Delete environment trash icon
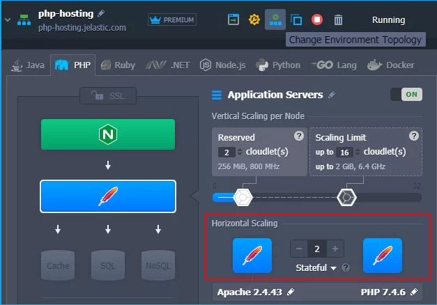Viewport: 437px width, 305px height. point(338,20)
